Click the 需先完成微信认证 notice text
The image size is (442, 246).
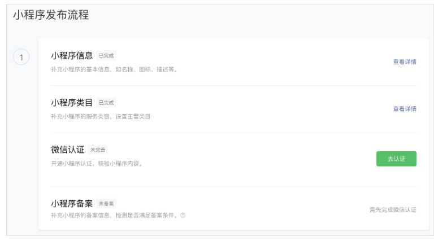pyautogui.click(x=393, y=210)
